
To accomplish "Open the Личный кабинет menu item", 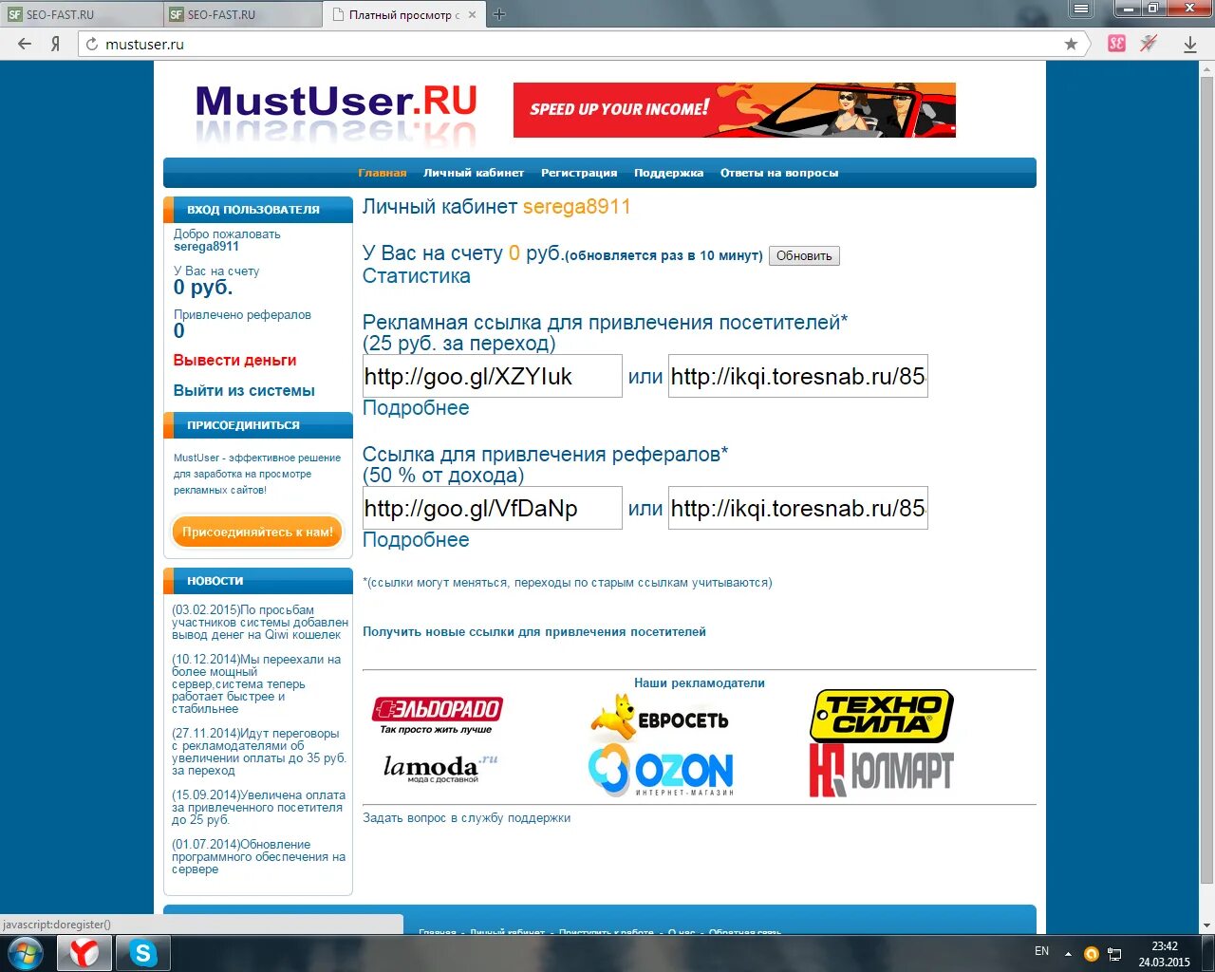I will coord(474,173).
